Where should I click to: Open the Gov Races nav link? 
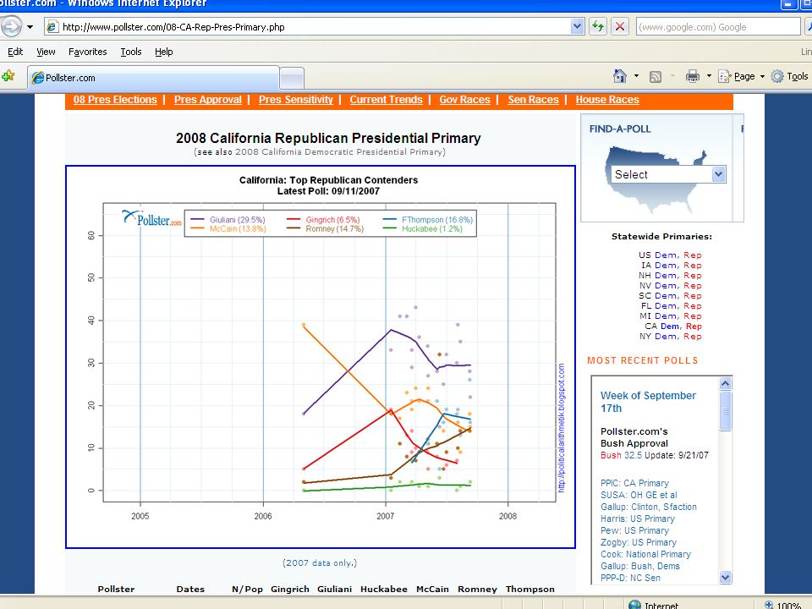pyautogui.click(x=464, y=100)
